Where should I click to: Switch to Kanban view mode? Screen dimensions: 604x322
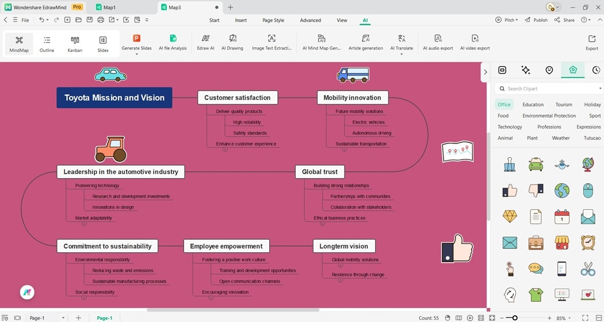[x=75, y=44]
